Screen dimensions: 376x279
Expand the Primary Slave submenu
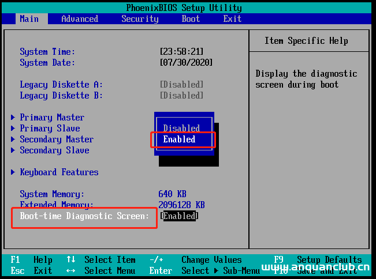tap(50, 129)
